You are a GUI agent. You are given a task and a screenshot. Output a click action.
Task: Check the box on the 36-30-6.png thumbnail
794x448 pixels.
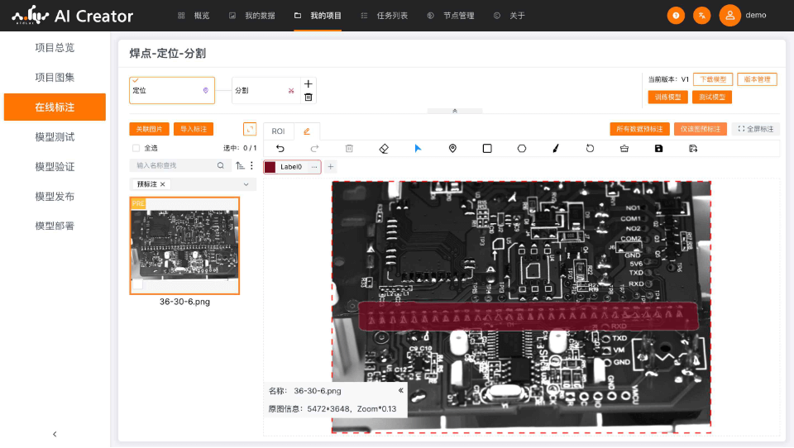coord(138,284)
